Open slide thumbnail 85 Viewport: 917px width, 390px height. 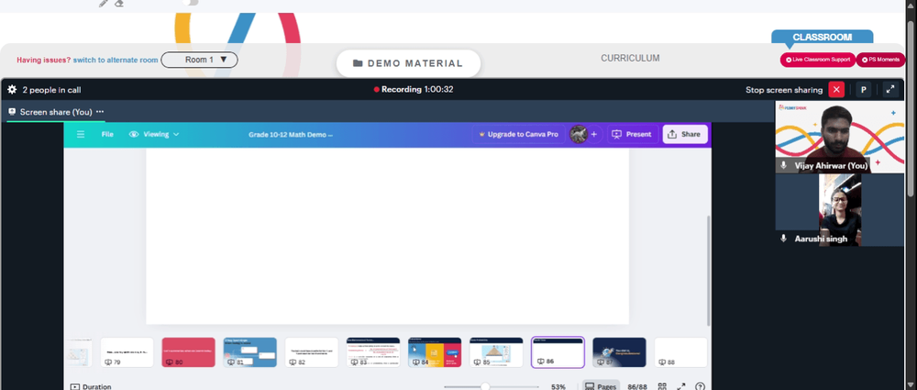pos(496,352)
